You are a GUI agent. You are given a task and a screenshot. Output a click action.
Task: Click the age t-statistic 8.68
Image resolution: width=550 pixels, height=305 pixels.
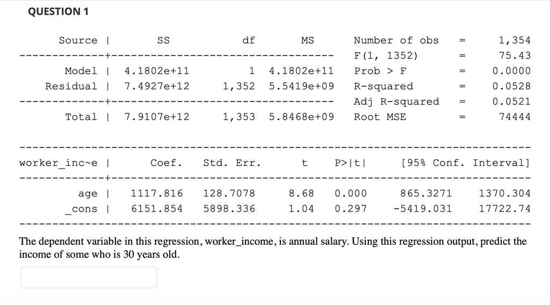[x=301, y=193]
